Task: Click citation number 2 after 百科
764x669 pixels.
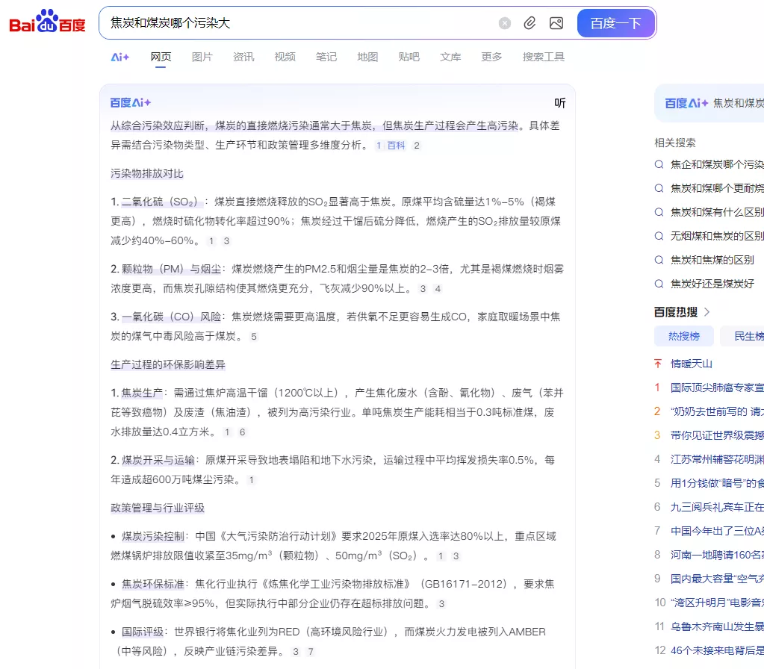Action: point(416,145)
